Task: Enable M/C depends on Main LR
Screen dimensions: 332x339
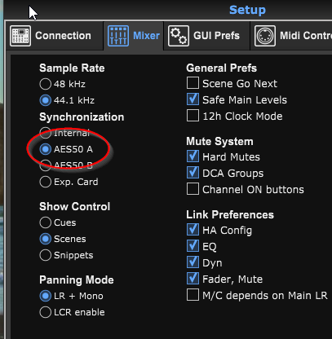Action: (x=193, y=295)
